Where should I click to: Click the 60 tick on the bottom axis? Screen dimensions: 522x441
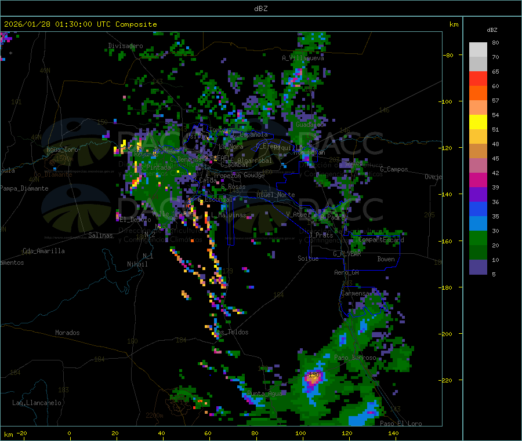pos(208,433)
